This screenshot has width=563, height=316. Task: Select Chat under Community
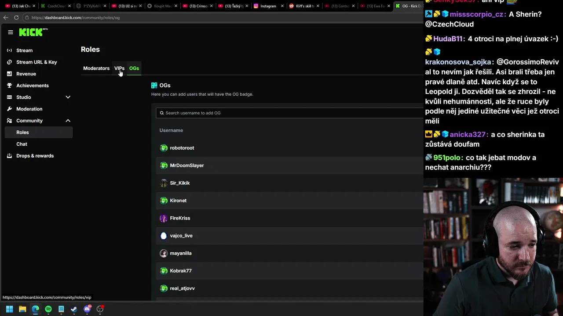22,144
